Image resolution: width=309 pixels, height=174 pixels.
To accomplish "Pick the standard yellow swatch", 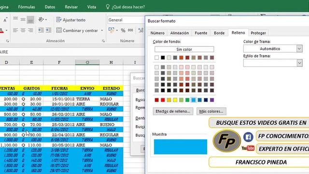I will [x=175, y=100].
